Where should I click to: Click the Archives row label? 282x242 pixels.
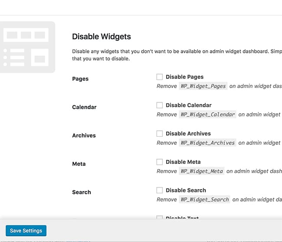[84, 135]
